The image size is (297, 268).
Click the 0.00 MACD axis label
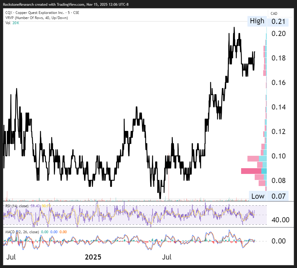(279, 241)
